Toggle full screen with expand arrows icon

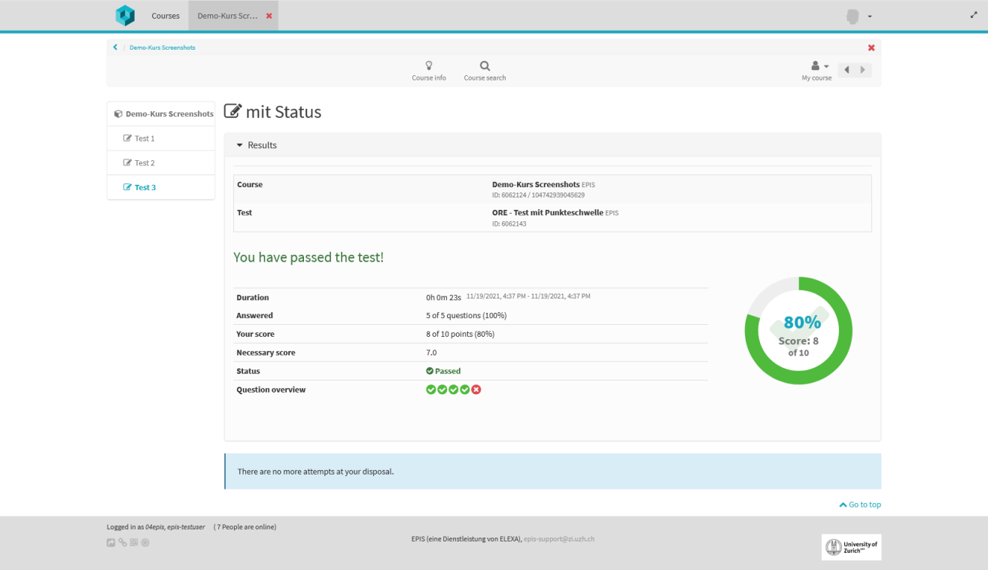[974, 15]
